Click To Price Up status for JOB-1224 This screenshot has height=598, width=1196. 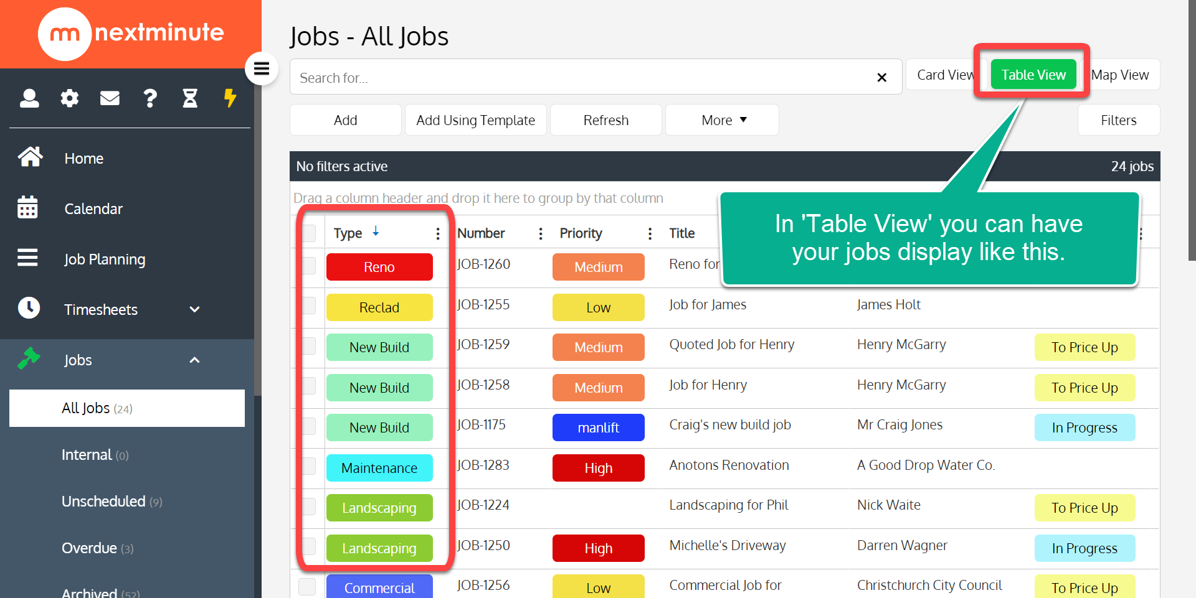(1084, 508)
